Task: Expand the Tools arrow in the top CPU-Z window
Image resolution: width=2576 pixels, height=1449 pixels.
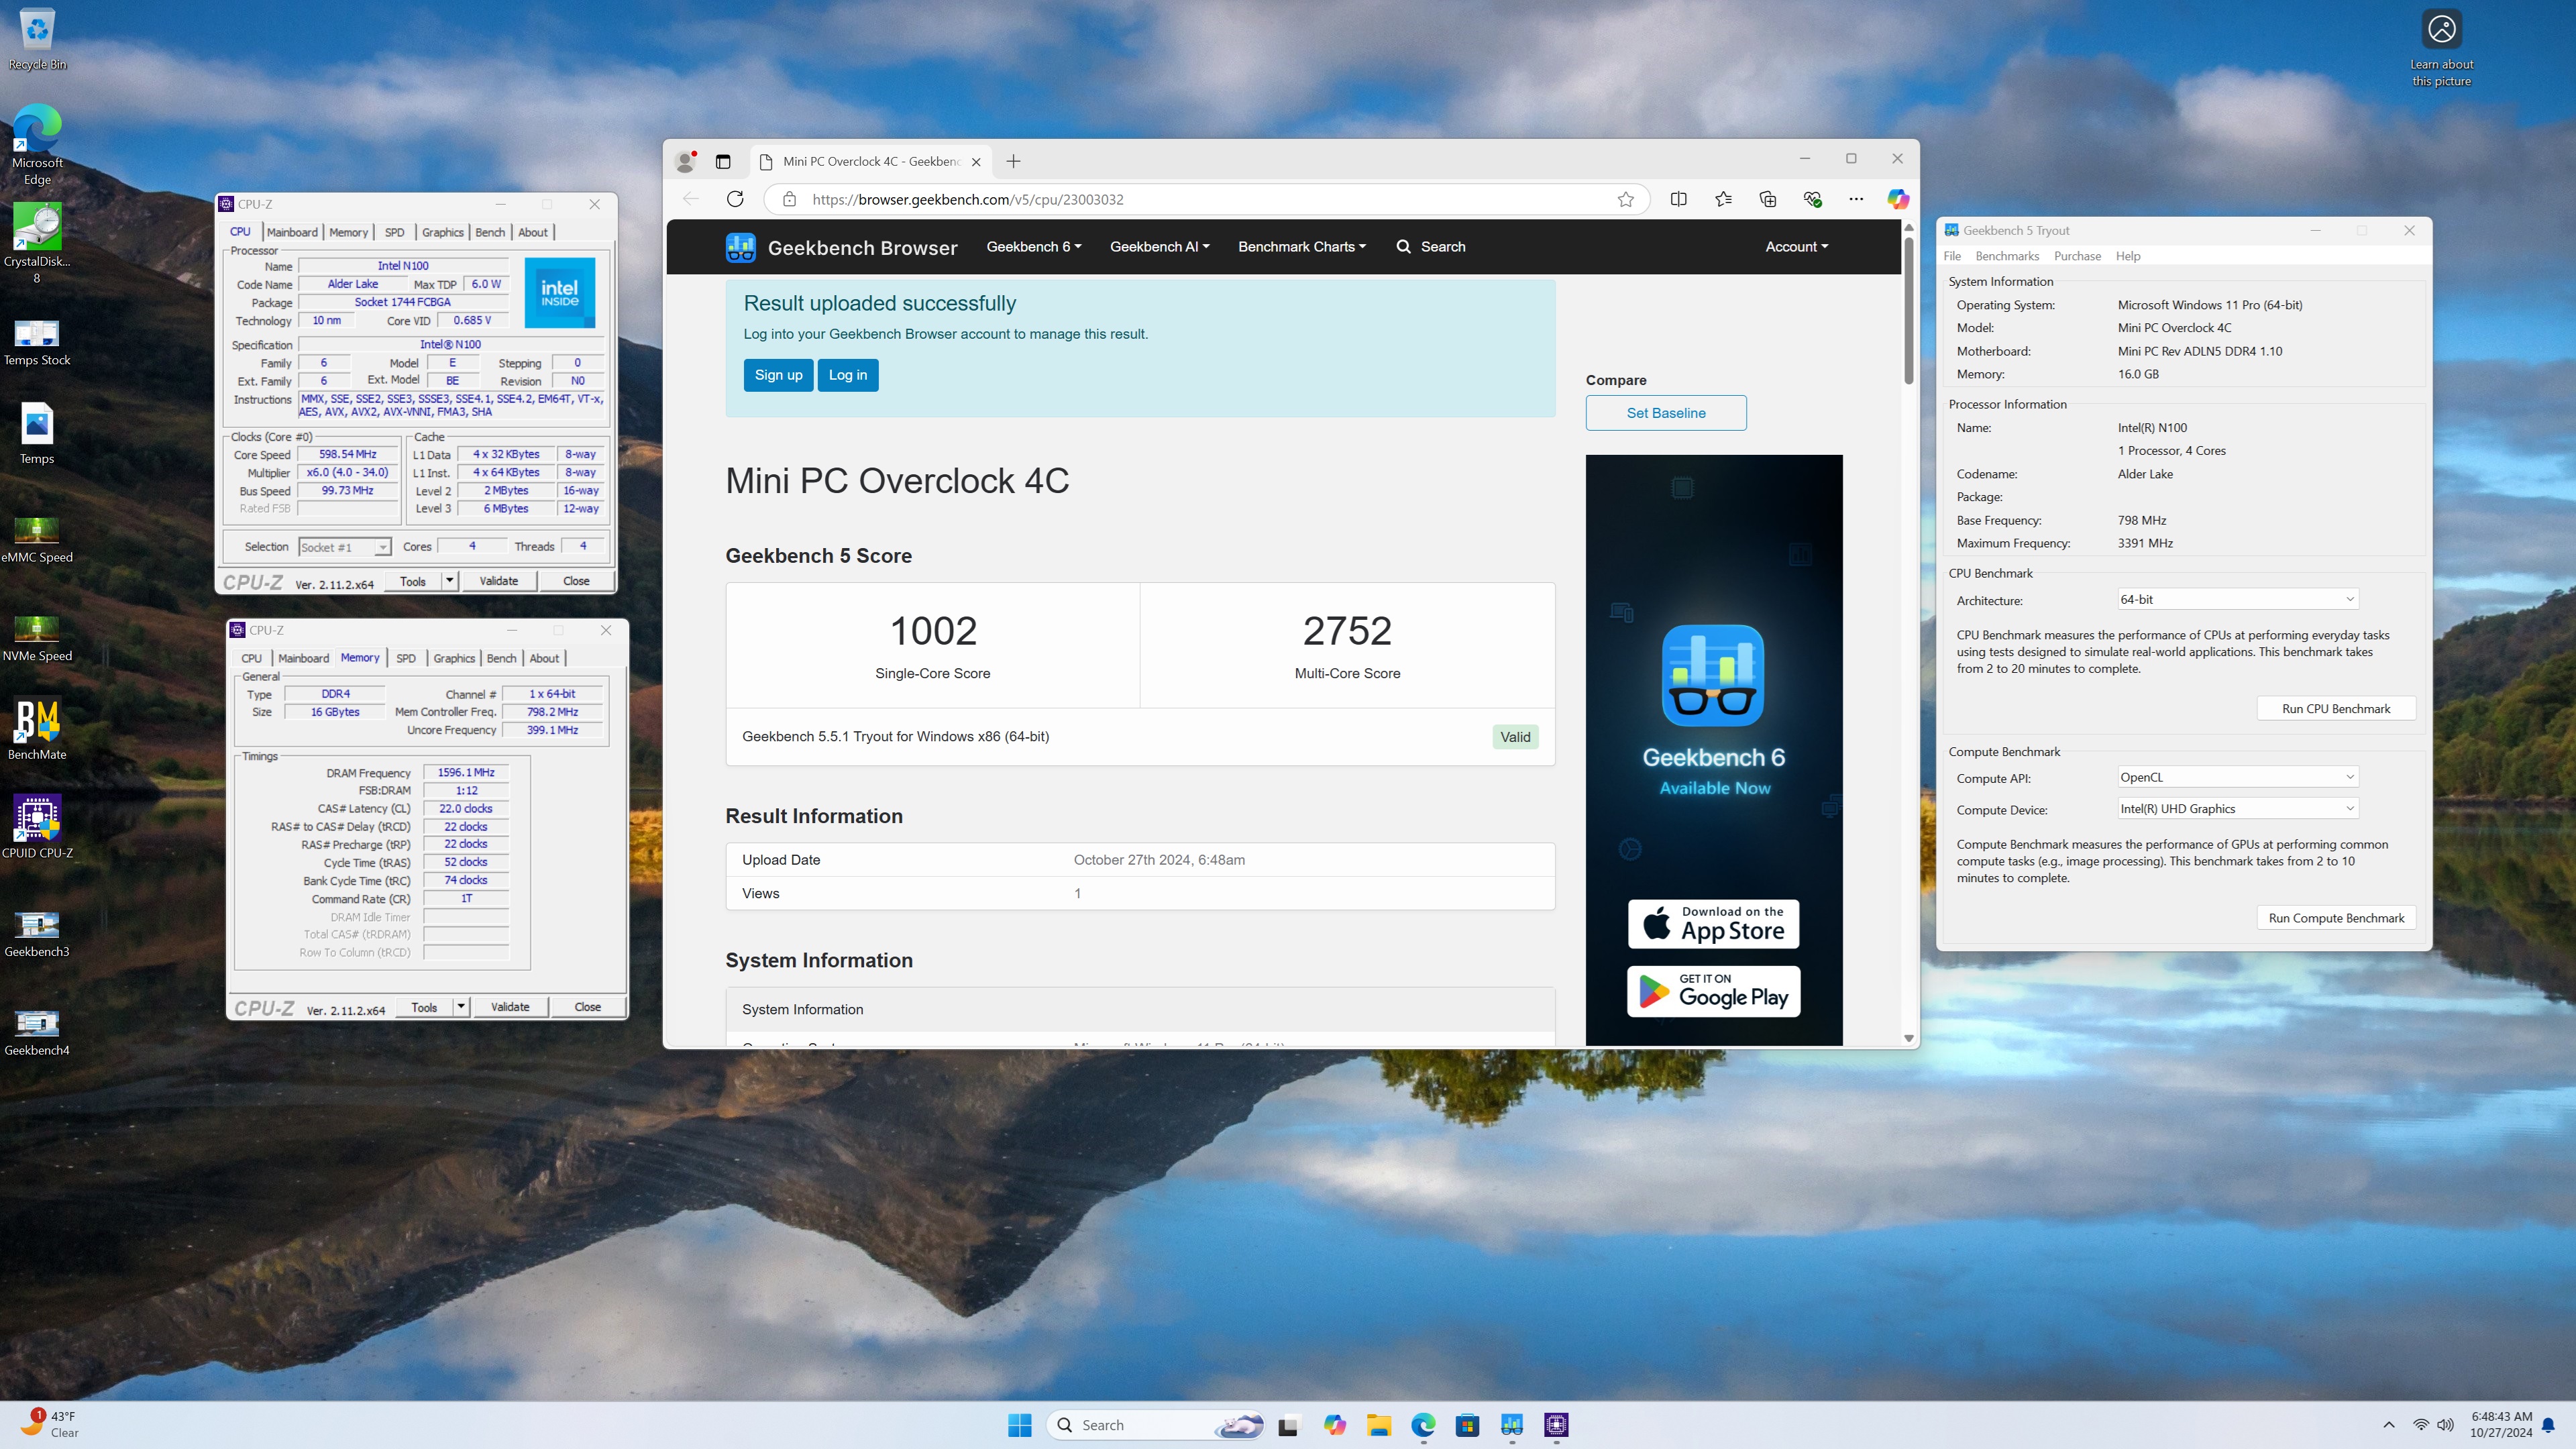Action: 450,581
